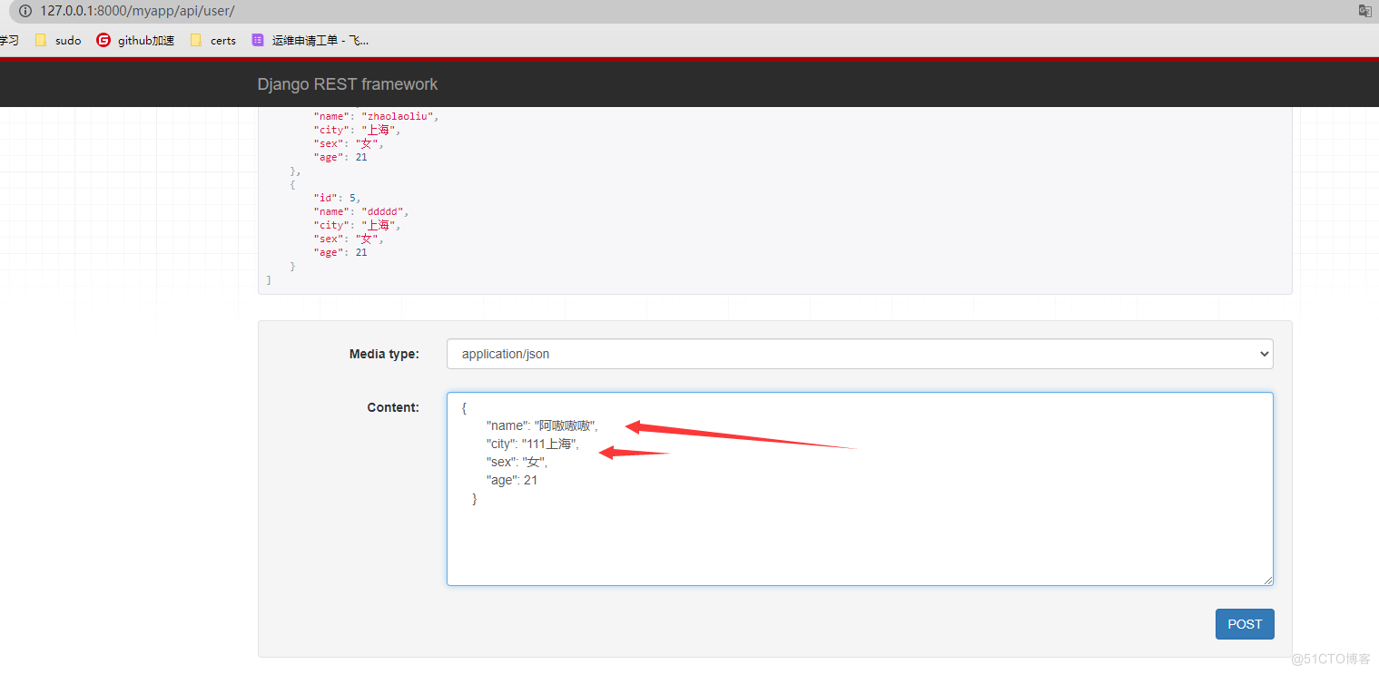The image size is (1379, 674).
Task: Open the github加速 bookmark
Action: [135, 40]
